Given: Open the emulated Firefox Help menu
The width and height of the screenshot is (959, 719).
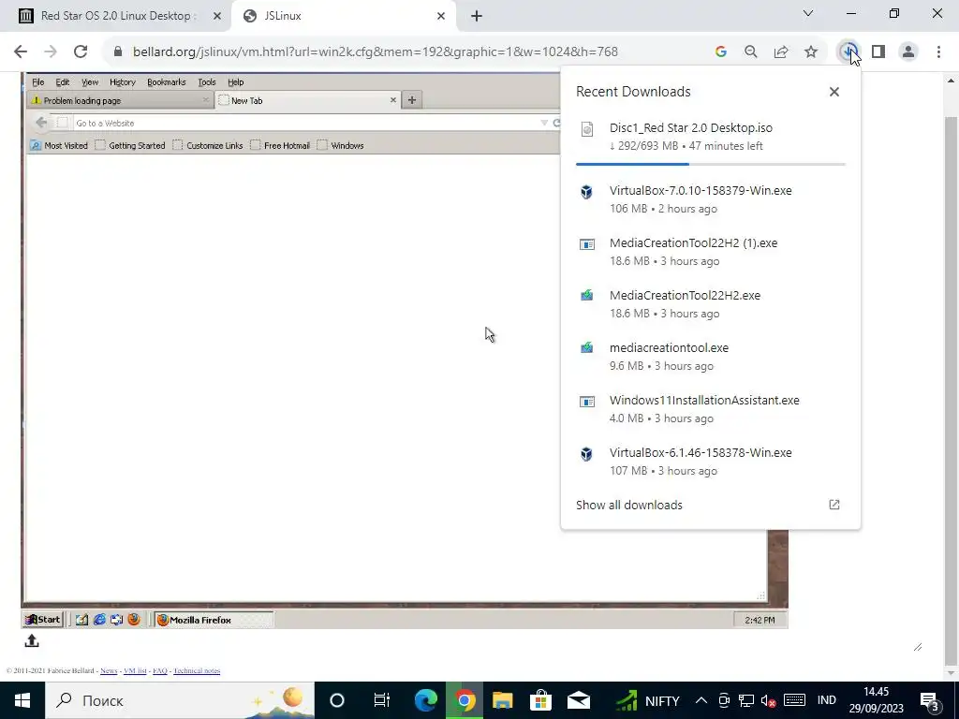Looking at the screenshot, I should pyautogui.click(x=235, y=82).
